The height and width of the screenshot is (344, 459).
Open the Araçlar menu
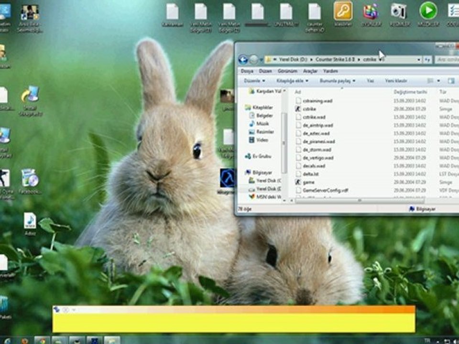point(310,71)
